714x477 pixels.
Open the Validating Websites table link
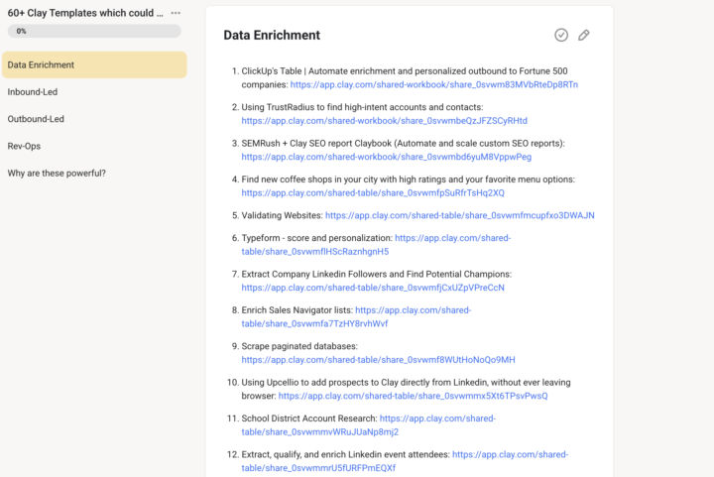[460, 215]
